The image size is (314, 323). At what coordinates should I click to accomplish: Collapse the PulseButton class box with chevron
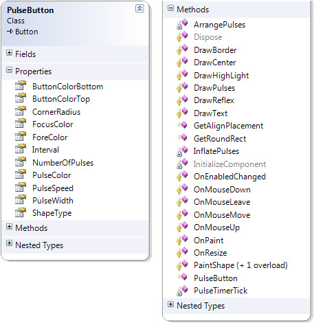(x=139, y=8)
